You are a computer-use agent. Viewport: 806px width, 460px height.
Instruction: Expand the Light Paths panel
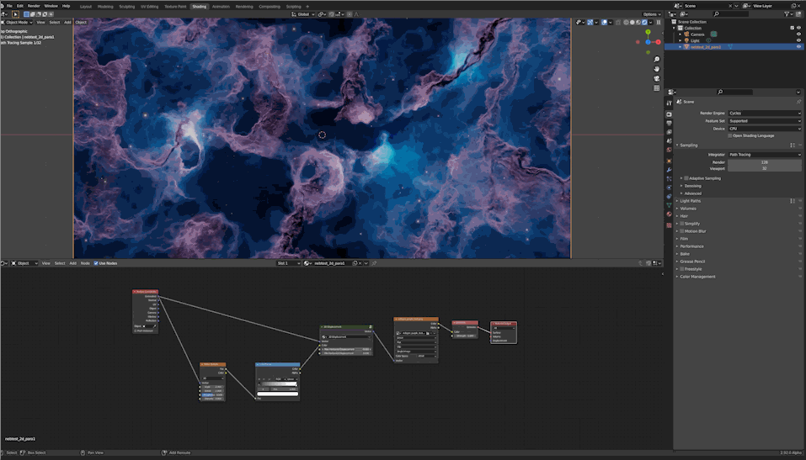pos(690,201)
